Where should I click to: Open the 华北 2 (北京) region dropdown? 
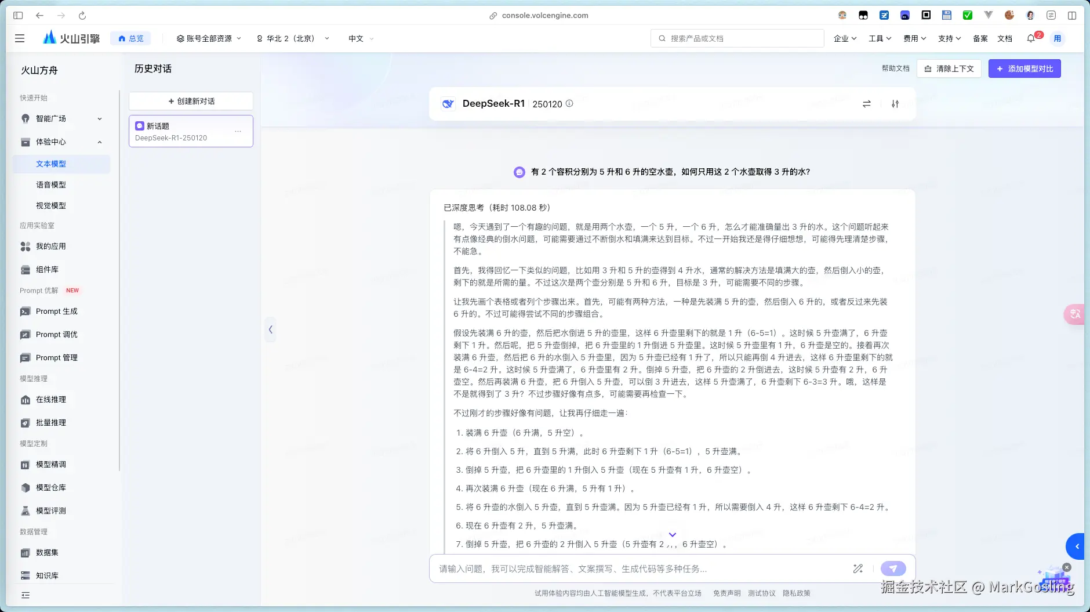coord(292,38)
